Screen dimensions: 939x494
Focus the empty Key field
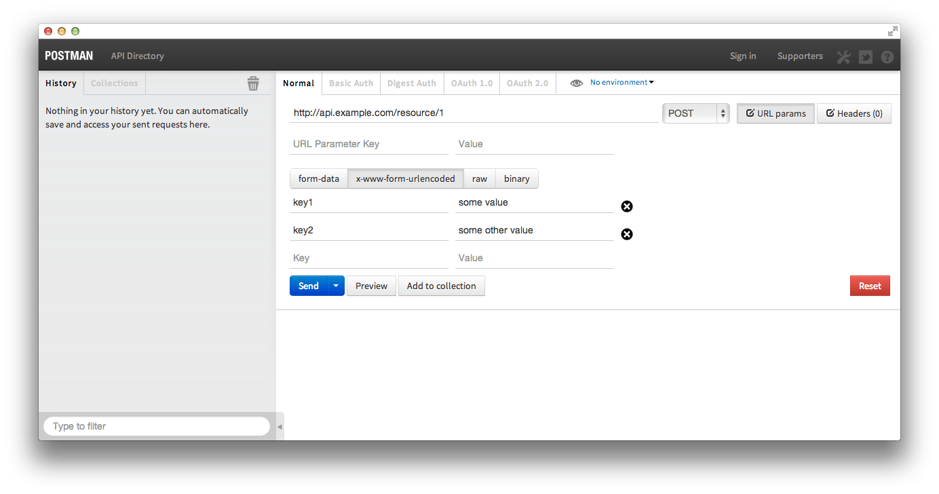point(369,258)
